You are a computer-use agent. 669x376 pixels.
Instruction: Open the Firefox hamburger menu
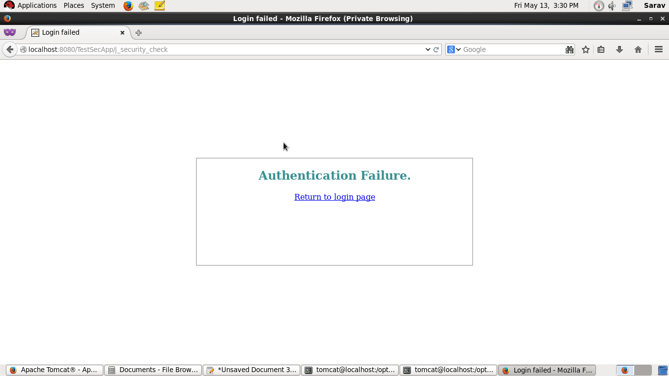click(658, 49)
